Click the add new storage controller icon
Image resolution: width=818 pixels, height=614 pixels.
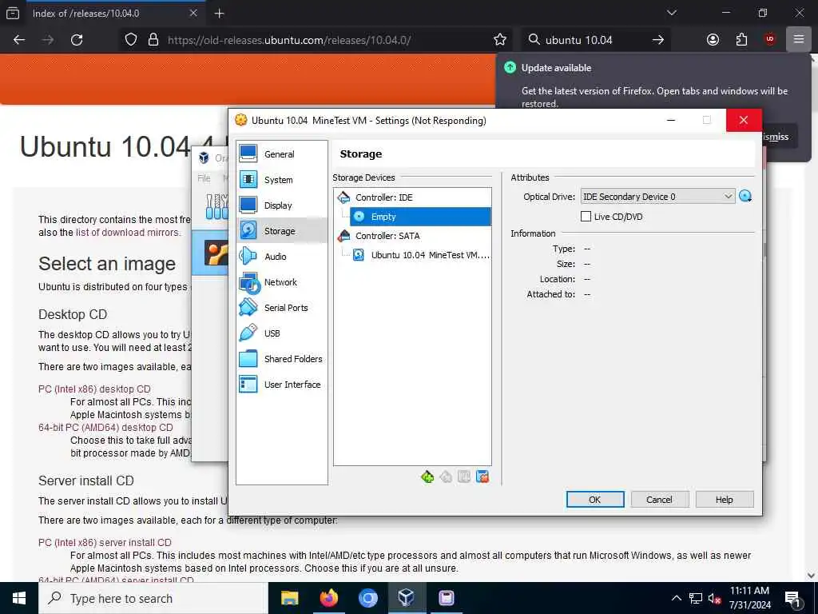pyautogui.click(x=427, y=476)
